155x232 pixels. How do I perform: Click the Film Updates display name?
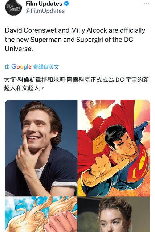pos(44,4)
